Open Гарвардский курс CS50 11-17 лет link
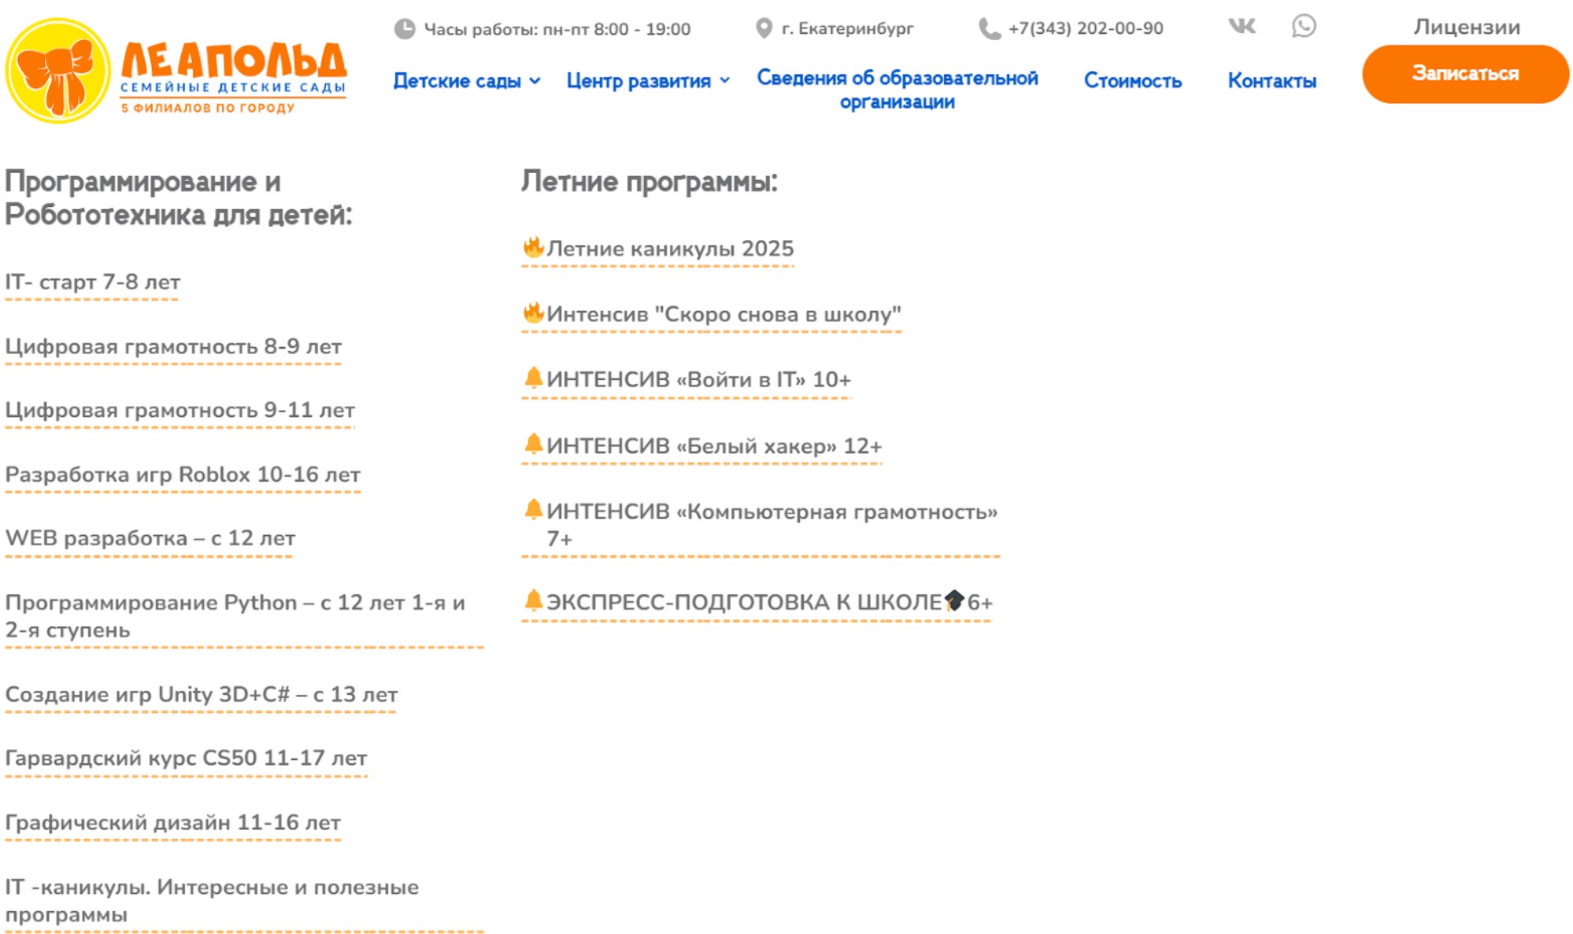The height and width of the screenshot is (934, 1573). [x=186, y=758]
